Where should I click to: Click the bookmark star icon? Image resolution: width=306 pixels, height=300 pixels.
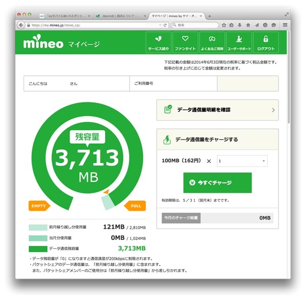(224, 25)
